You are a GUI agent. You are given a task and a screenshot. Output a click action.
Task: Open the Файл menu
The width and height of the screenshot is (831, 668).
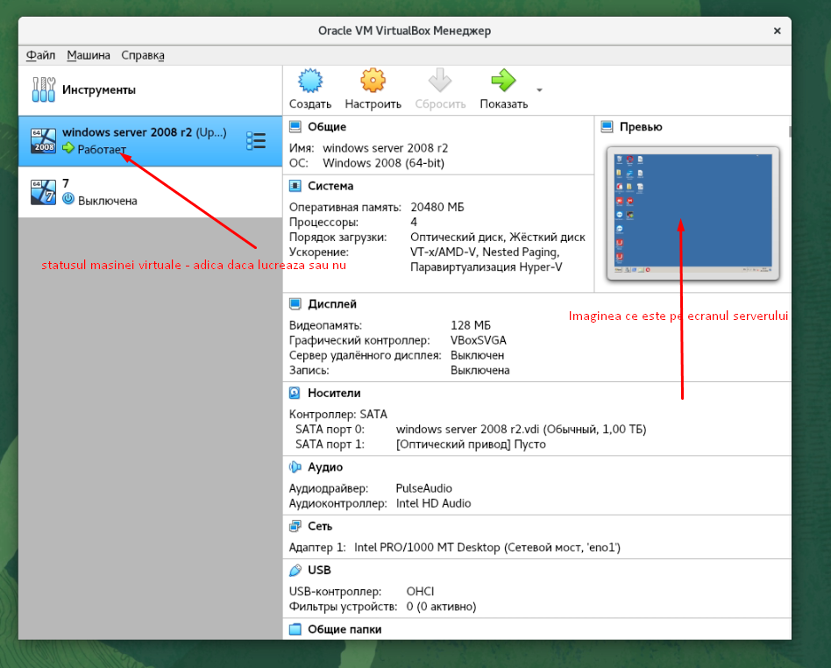41,55
